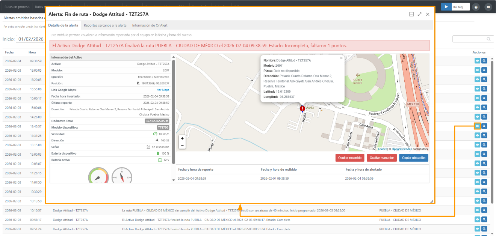This screenshot has width=496, height=237.
Task: Click the green battery icon beside 100 %
Action: pyautogui.click(x=158, y=153)
